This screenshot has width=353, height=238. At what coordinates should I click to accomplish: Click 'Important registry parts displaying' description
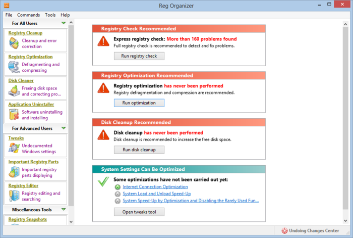(39, 172)
